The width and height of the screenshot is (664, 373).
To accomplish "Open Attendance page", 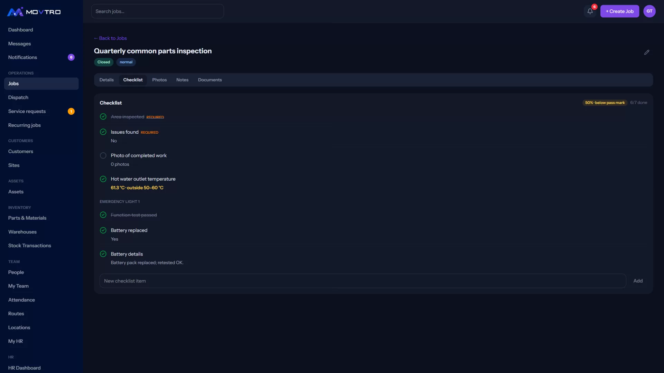I will [x=41, y=300].
